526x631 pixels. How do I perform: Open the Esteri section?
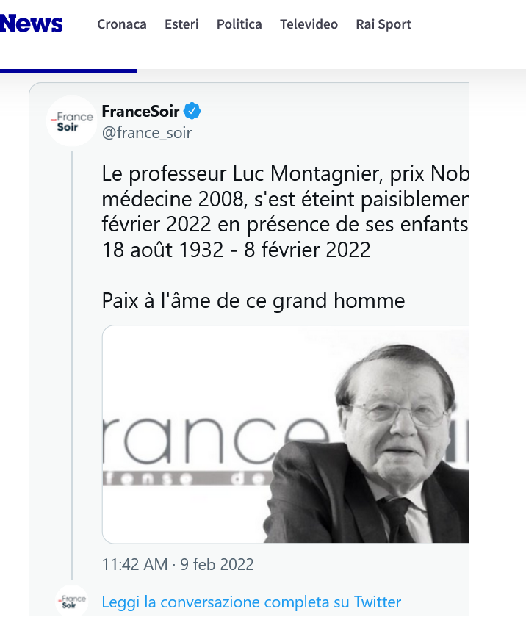pos(181,24)
